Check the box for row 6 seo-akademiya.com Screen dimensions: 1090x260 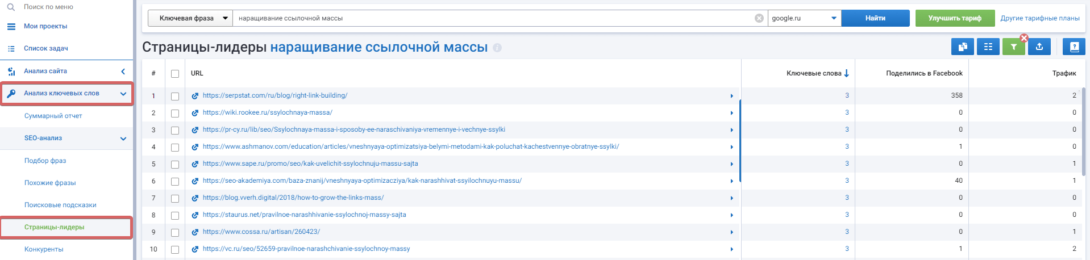point(175,182)
